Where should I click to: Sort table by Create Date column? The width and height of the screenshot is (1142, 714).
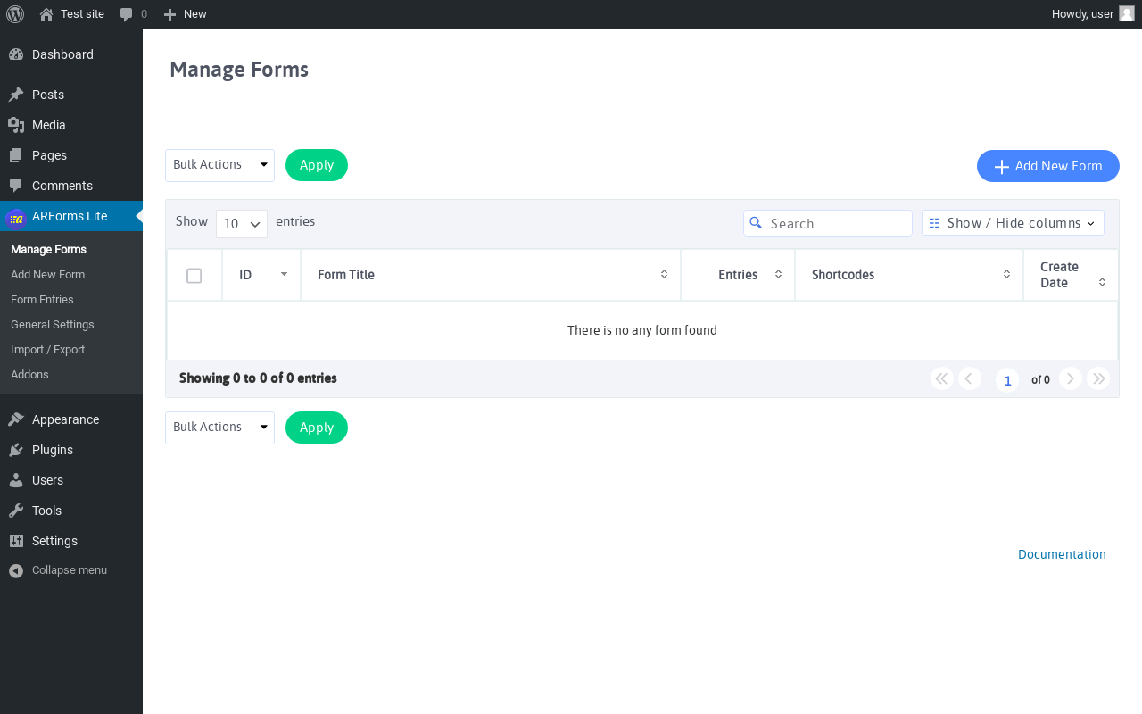click(1071, 275)
